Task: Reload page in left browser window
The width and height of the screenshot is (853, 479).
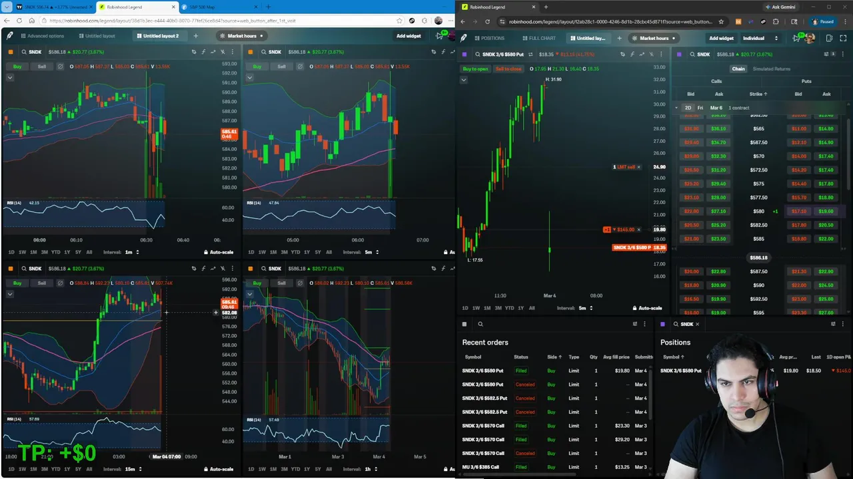Action: tap(19, 21)
